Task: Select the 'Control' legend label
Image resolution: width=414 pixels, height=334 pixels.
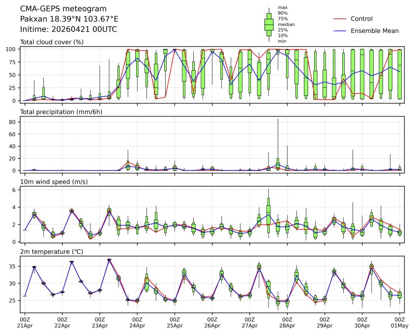Action: pyautogui.click(x=361, y=19)
